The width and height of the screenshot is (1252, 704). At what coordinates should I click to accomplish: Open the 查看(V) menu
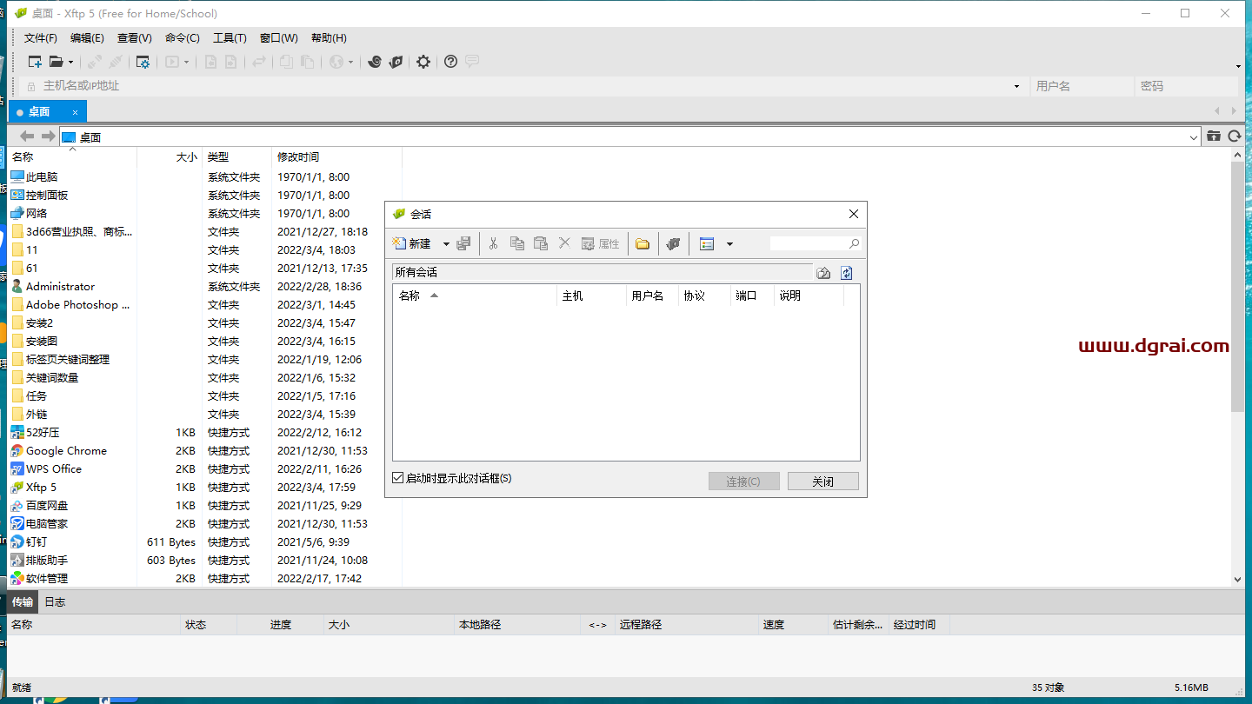point(135,38)
